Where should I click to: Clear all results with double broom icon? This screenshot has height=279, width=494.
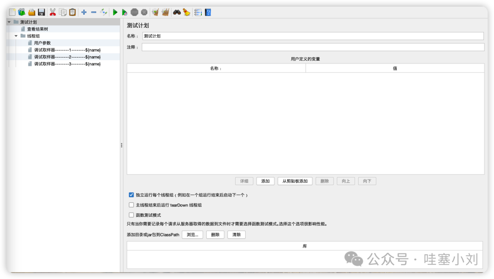(165, 12)
